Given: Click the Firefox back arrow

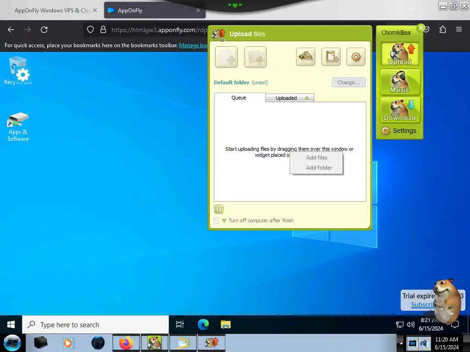Looking at the screenshot, I should click(x=11, y=30).
